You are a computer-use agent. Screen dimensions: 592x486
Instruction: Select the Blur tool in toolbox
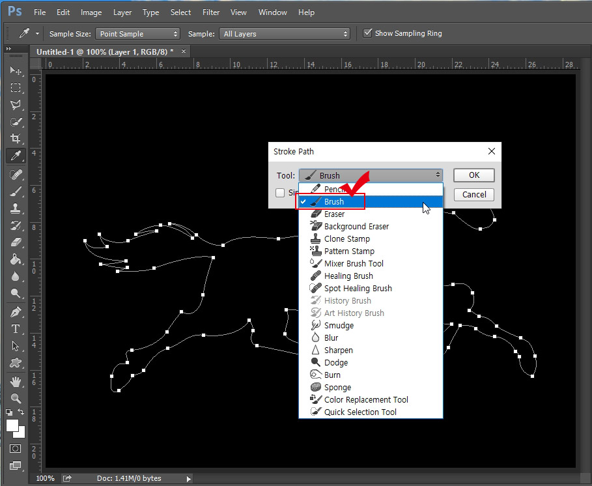point(16,276)
